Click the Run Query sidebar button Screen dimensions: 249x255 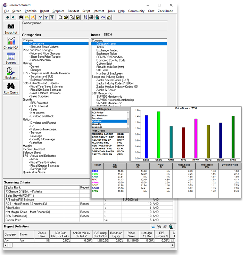coord(11,88)
